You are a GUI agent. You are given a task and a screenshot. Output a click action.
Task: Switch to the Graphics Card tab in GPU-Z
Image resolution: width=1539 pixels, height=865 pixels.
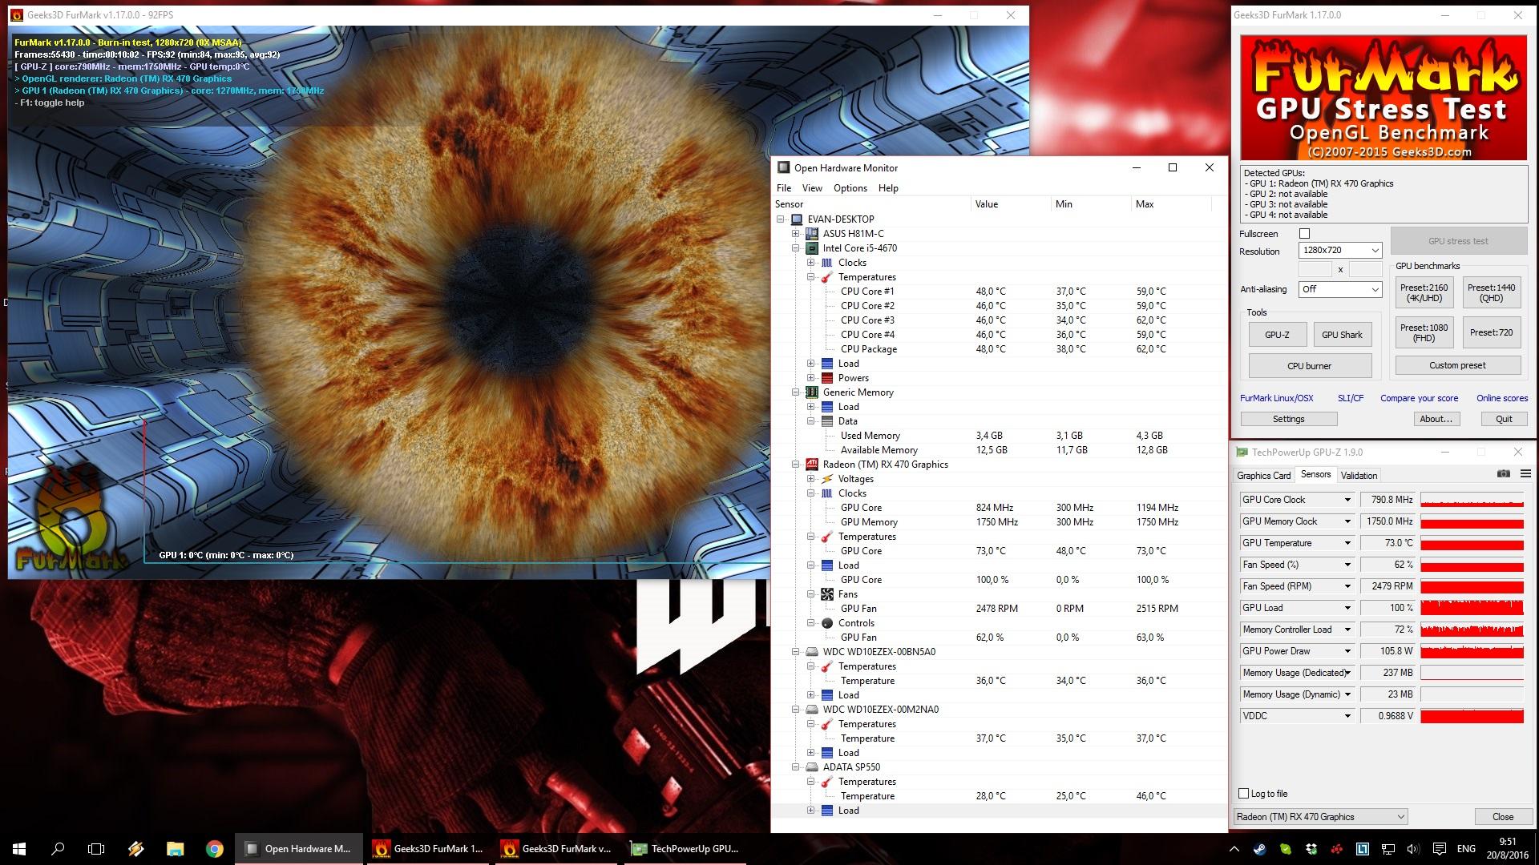[1263, 476]
